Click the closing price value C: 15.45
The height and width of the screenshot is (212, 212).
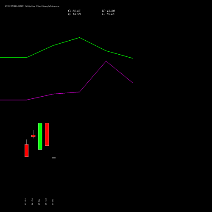click(x=74, y=11)
